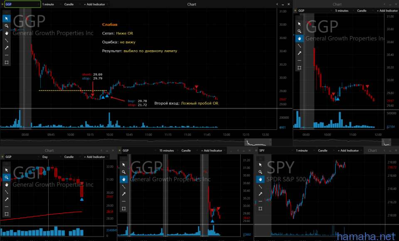The height and width of the screenshot is (241, 399).
Task: Open the '5 minutes' timeframe dropdown
Action: [344, 11]
